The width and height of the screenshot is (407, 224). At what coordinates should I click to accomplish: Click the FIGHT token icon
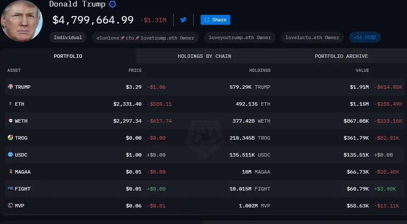[11, 189]
